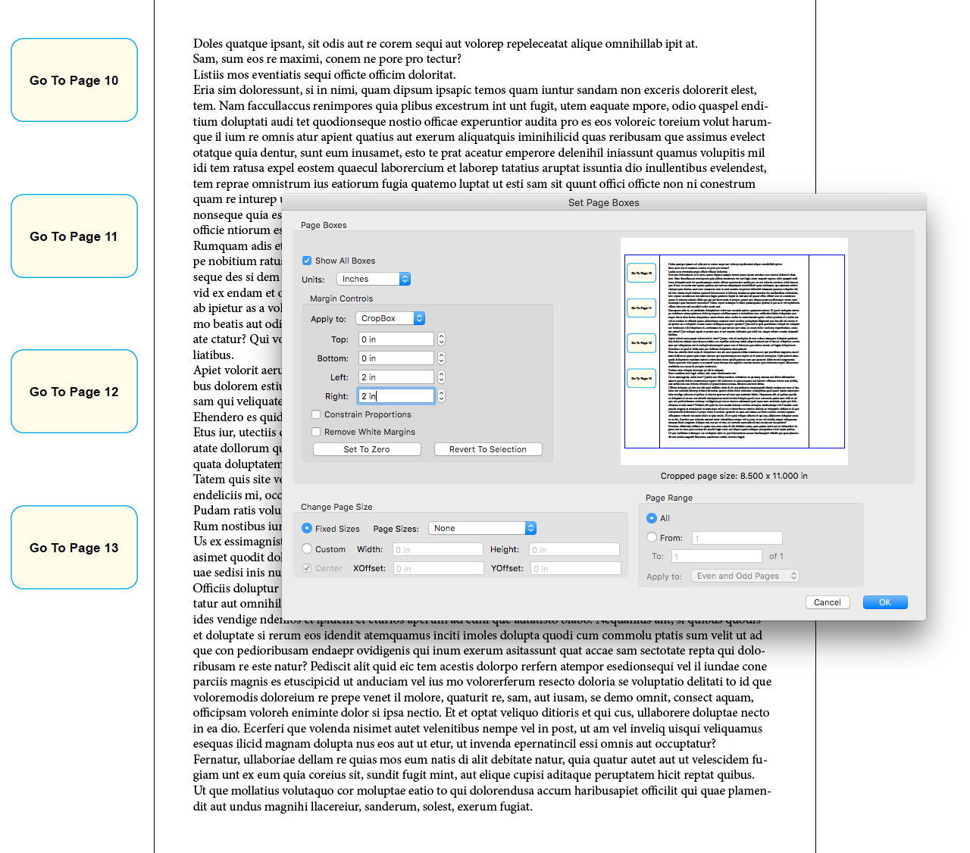970x853 pixels.
Task: Click the Top margin stepper arrows
Action: click(442, 339)
